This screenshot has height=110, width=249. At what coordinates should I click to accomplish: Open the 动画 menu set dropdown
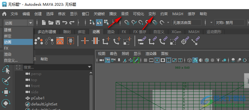coord(19,23)
